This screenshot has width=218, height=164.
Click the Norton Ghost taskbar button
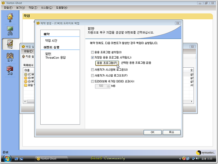[x=51, y=159]
